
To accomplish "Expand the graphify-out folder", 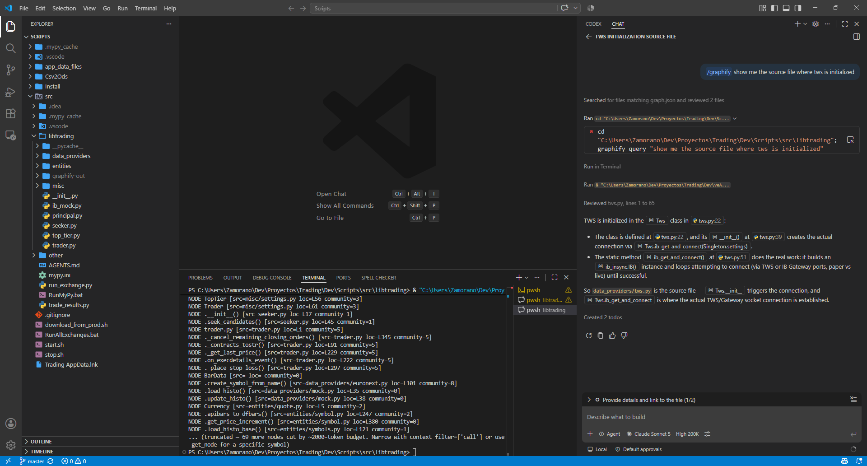I will (x=68, y=176).
